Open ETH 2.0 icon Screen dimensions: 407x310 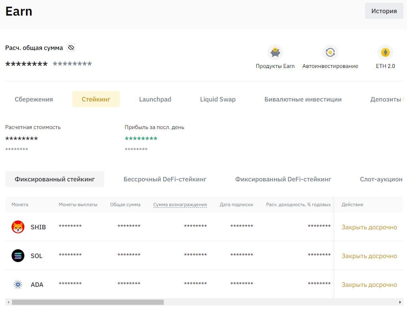click(385, 52)
